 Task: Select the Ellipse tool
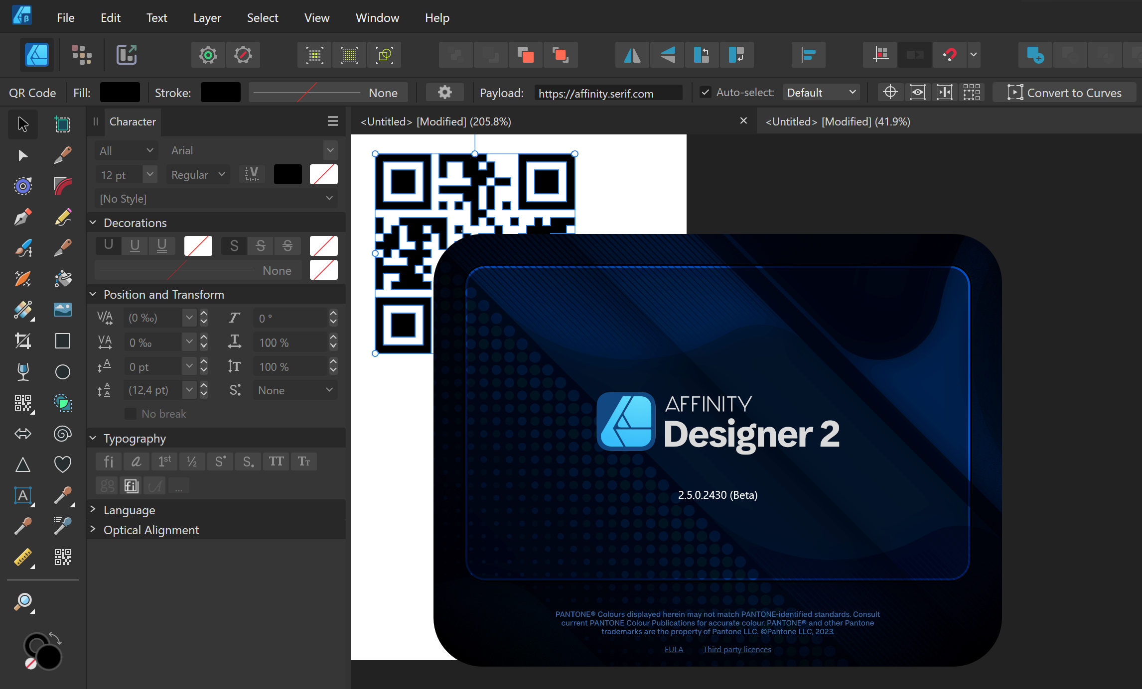62,372
